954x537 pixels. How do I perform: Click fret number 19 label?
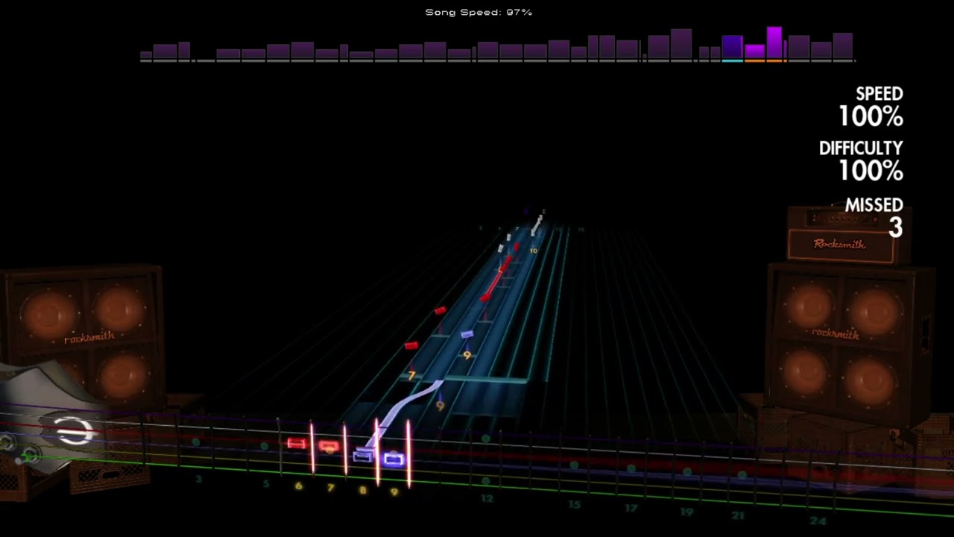tap(686, 512)
